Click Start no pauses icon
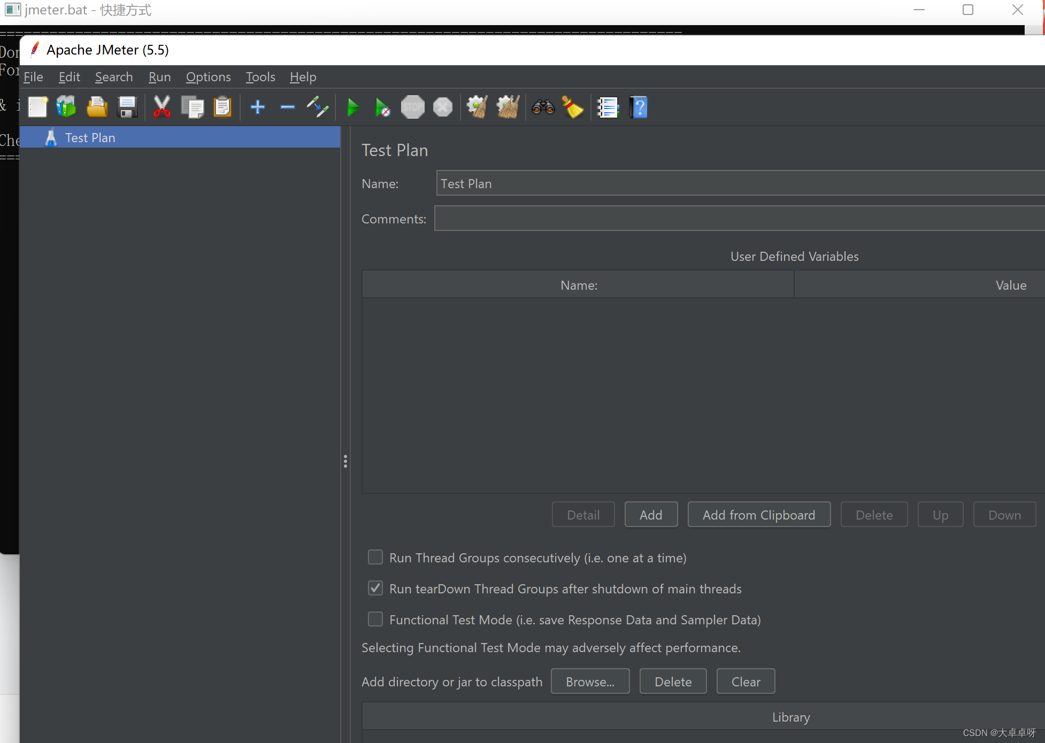 tap(382, 107)
